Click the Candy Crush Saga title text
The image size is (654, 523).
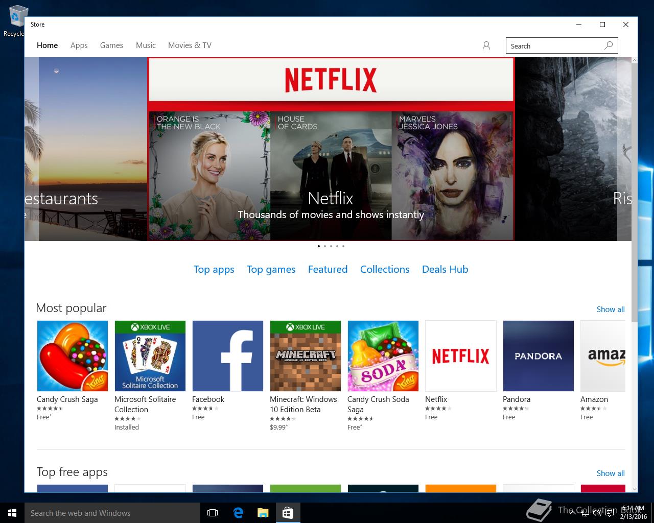click(67, 399)
